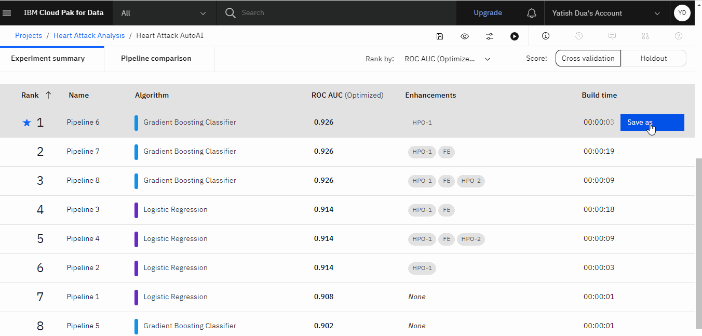Click the Upgrade link
Image resolution: width=702 pixels, height=336 pixels.
(x=488, y=13)
